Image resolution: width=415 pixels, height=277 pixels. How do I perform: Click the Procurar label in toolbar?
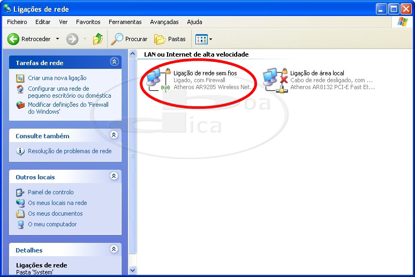tap(136, 39)
